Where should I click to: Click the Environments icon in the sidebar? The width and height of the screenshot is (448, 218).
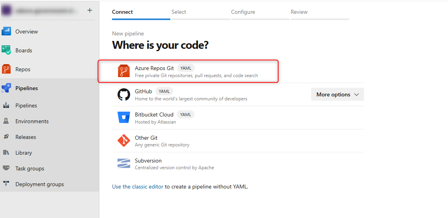(x=6, y=121)
